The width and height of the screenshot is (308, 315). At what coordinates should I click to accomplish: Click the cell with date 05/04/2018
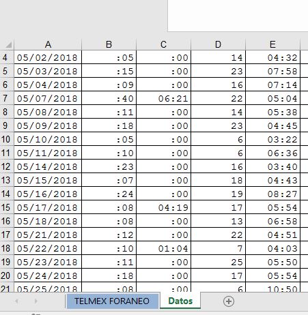48,85
